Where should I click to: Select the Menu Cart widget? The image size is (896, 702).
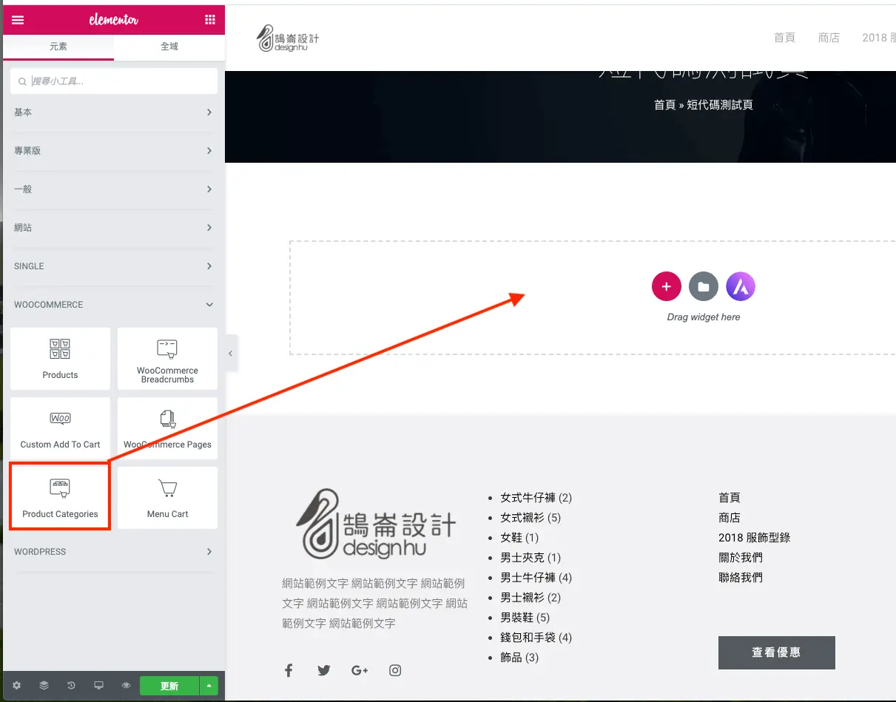[x=167, y=498]
